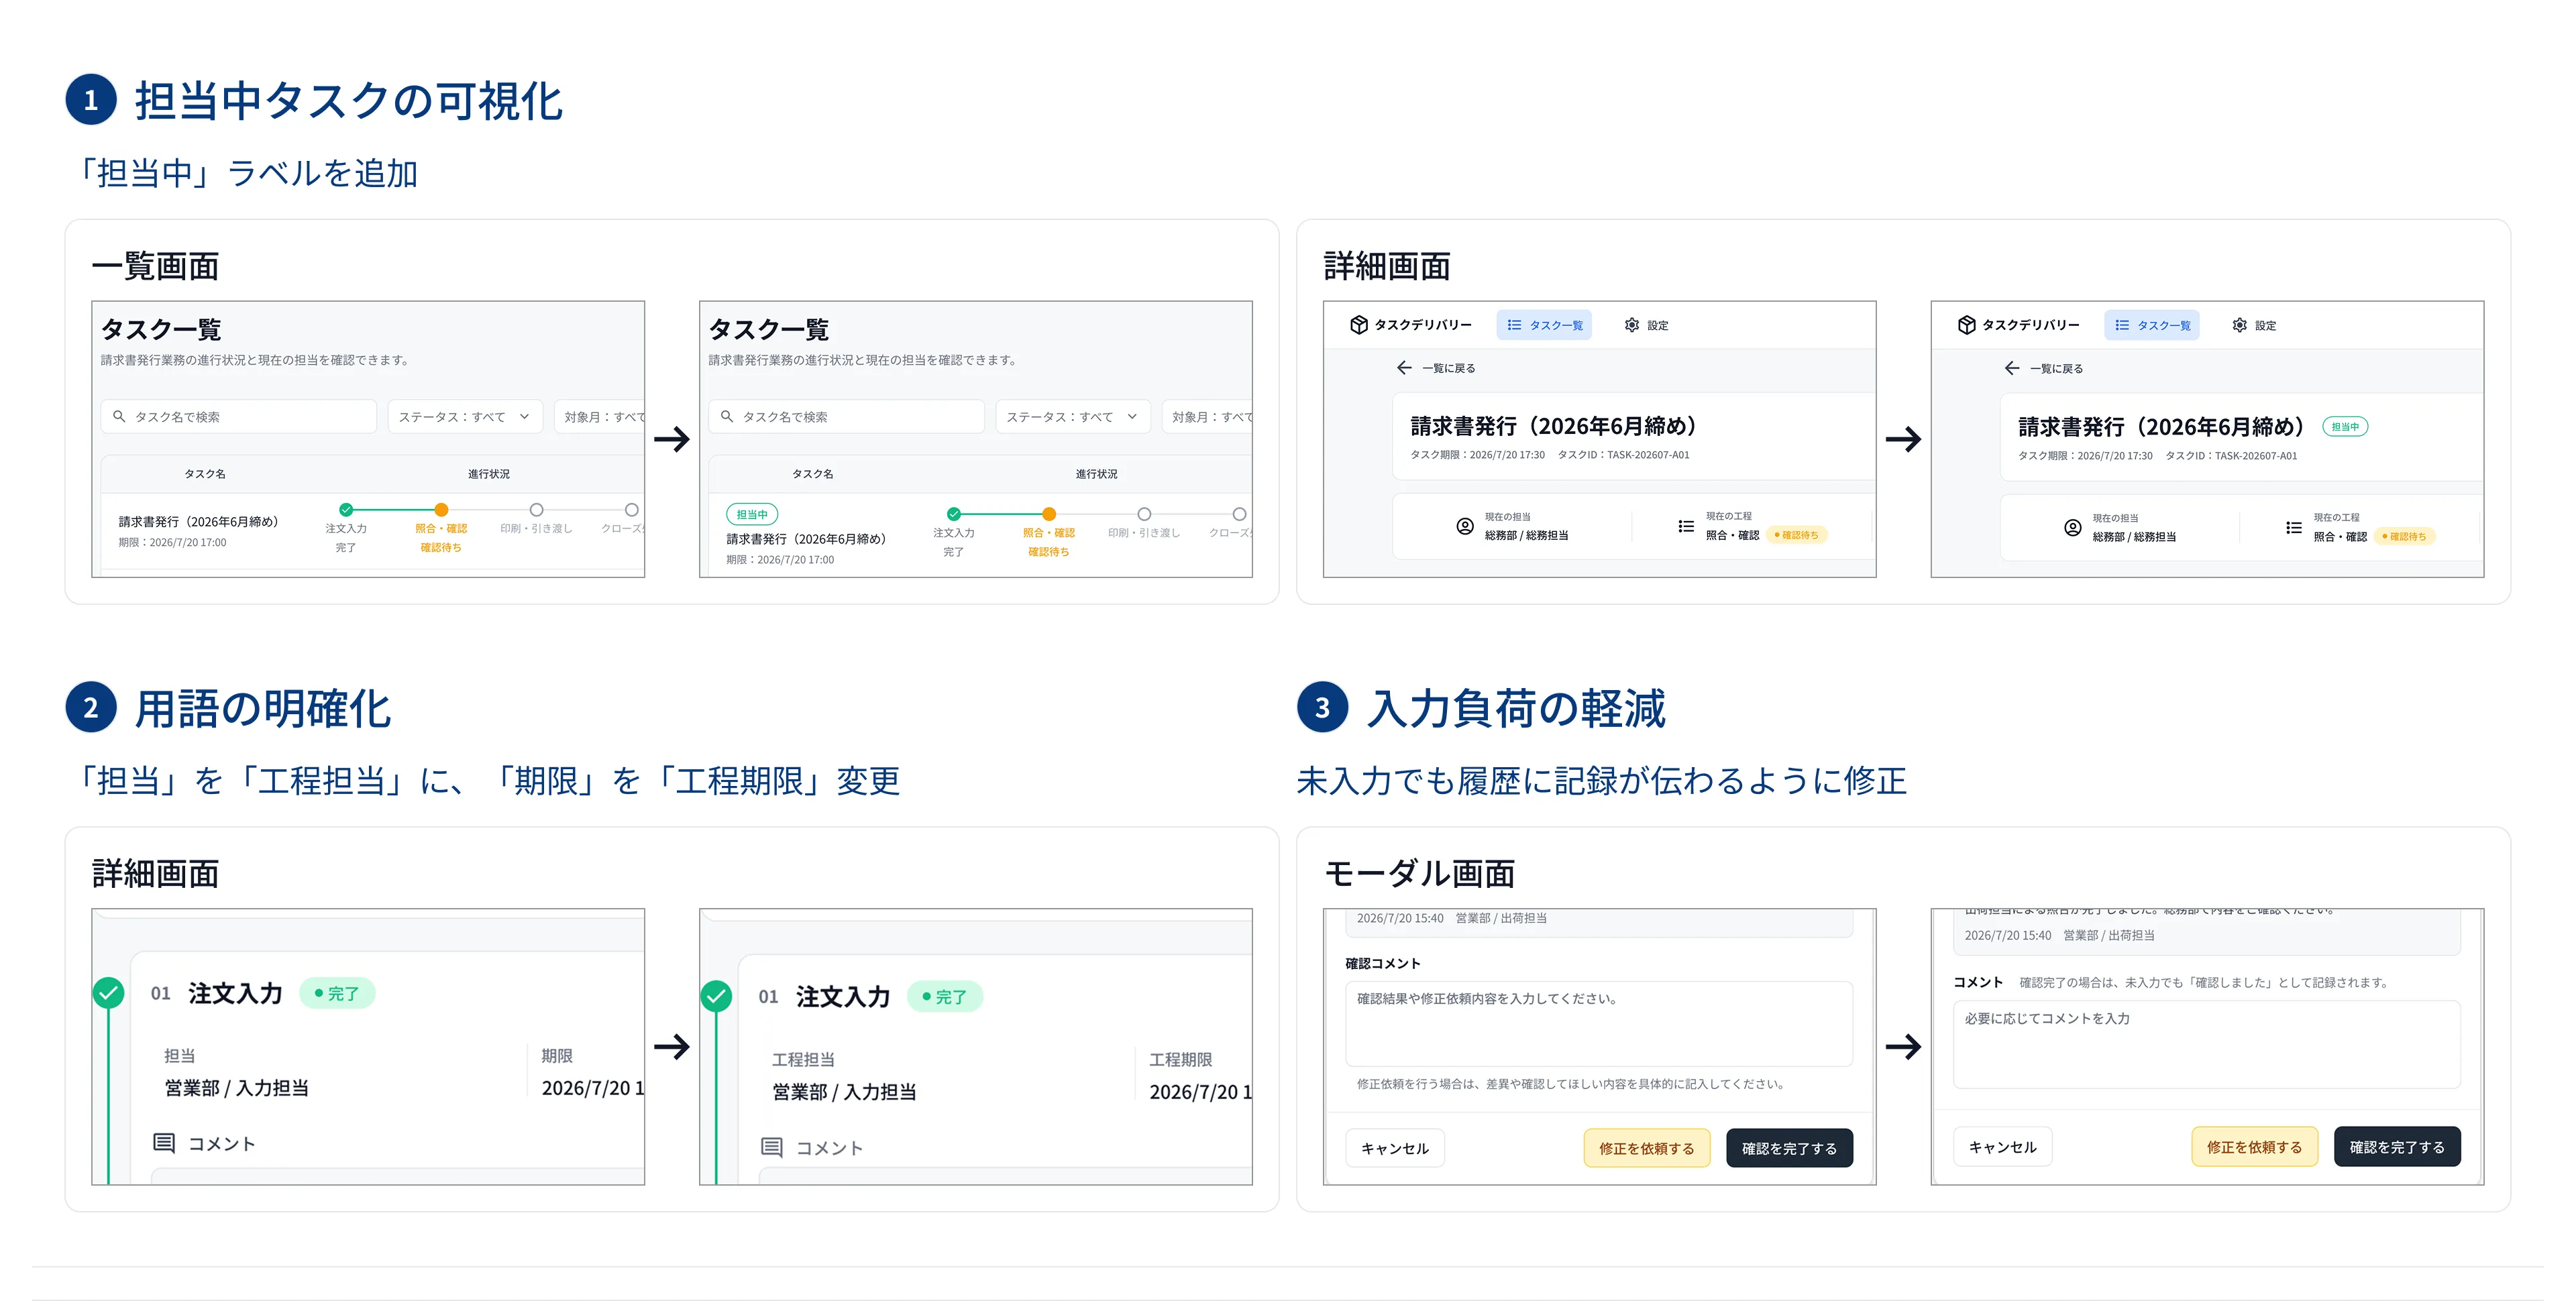Click 確認を完了する in modal with 必要に応じてコメントを入力 field
2576x1301 pixels.
coord(2397,1147)
